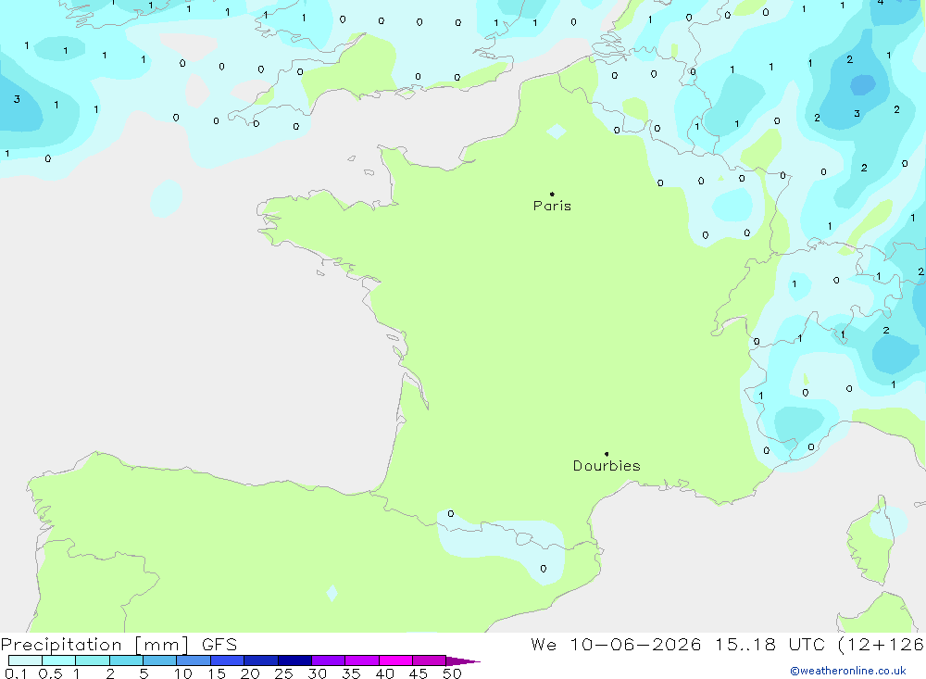
Task: Select the magenta legend swatch between 40 and 45
Action: (395, 660)
